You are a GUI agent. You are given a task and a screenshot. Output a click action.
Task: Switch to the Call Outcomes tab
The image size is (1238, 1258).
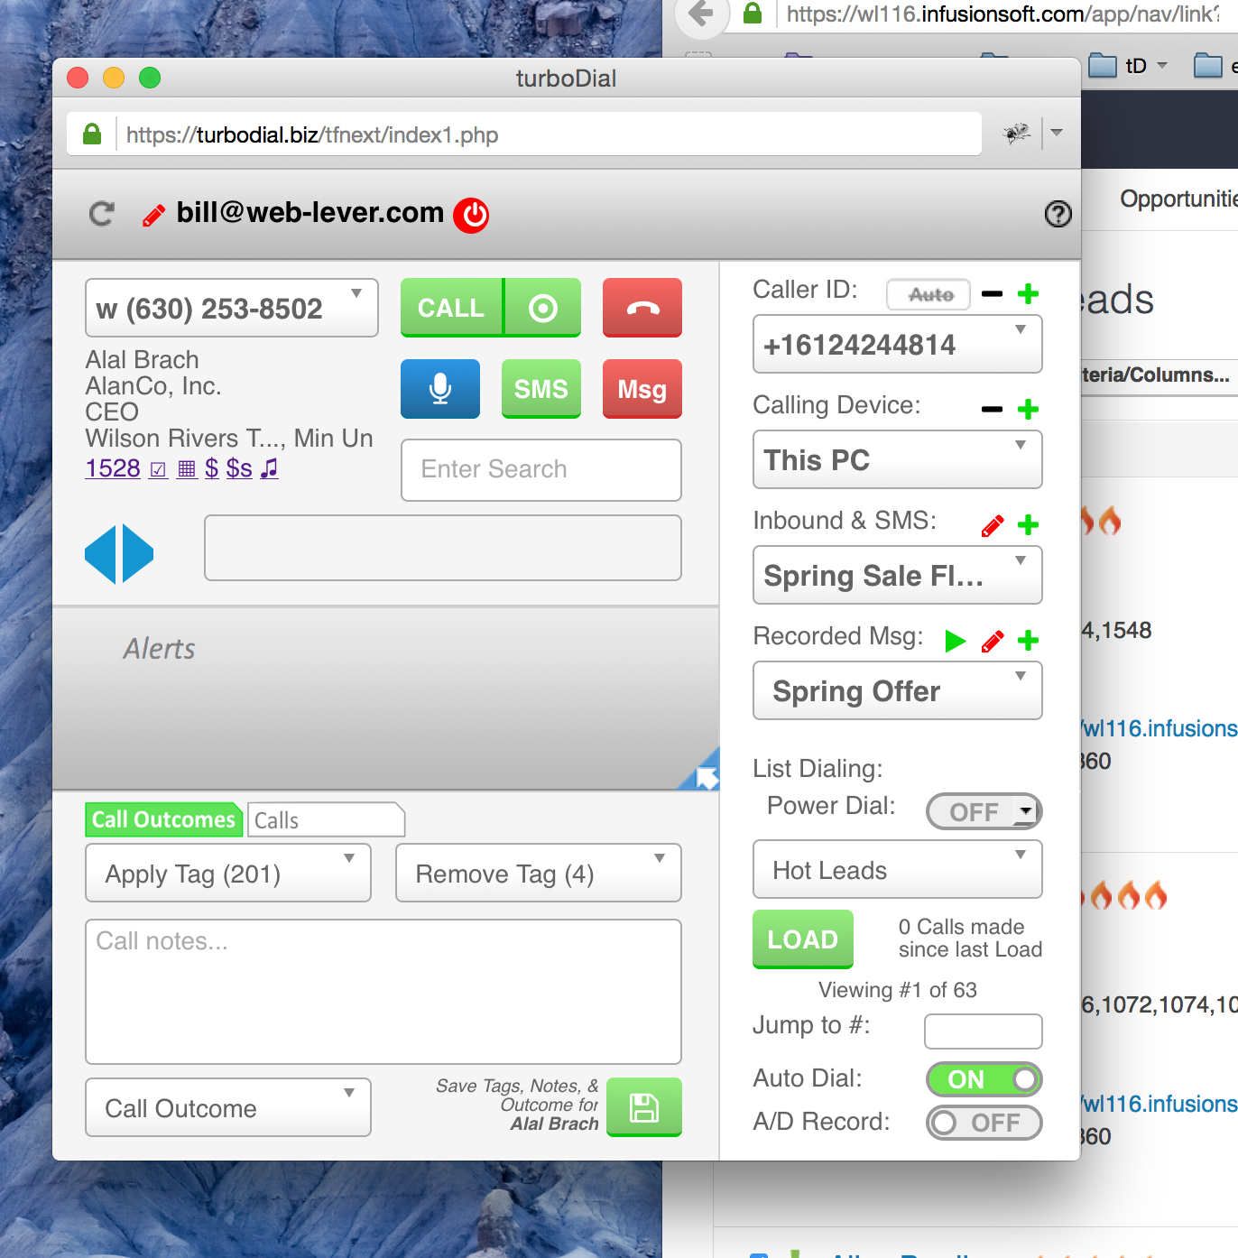click(163, 819)
